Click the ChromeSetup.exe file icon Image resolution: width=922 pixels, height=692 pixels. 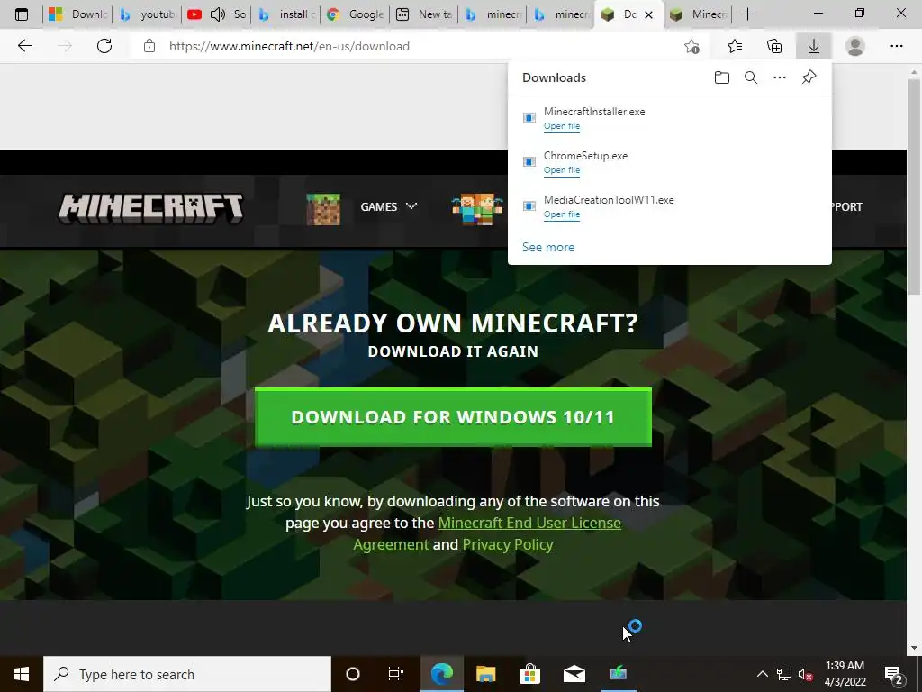pos(529,162)
